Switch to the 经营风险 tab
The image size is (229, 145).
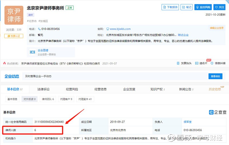click(72, 89)
